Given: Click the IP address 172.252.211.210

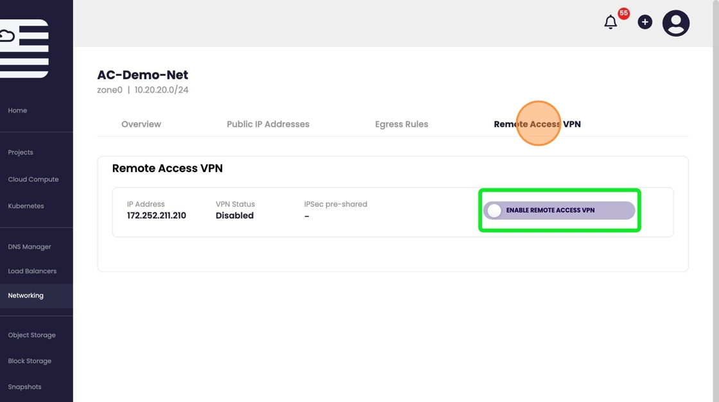Looking at the screenshot, I should tap(157, 216).
